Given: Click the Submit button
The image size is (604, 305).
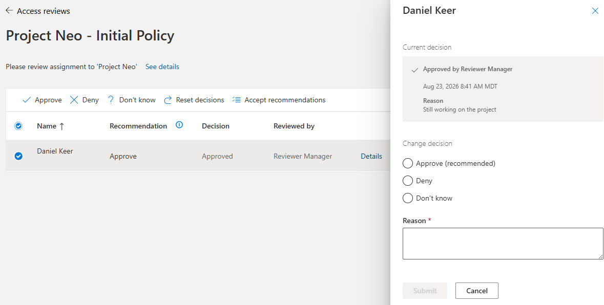Looking at the screenshot, I should click(x=425, y=291).
